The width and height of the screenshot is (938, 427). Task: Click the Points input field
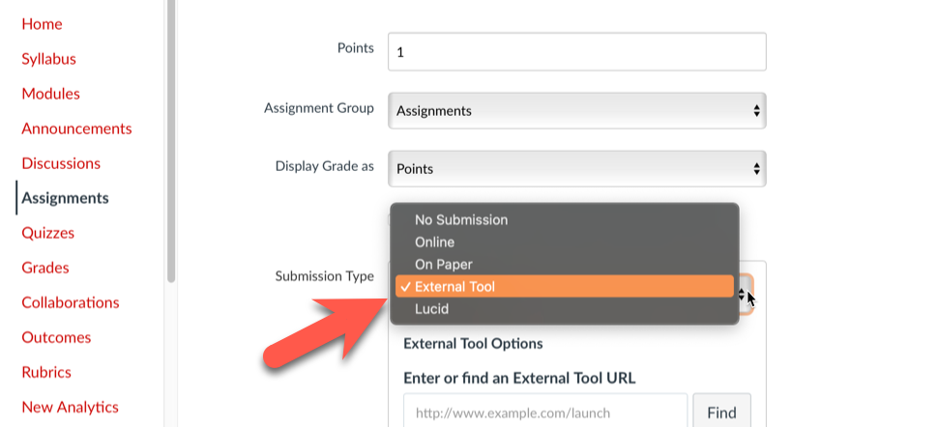coord(576,52)
